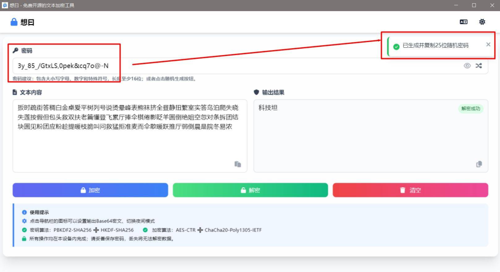Generate a random password with the shuffle icon
The width and height of the screenshot is (500, 272).
[x=478, y=65]
